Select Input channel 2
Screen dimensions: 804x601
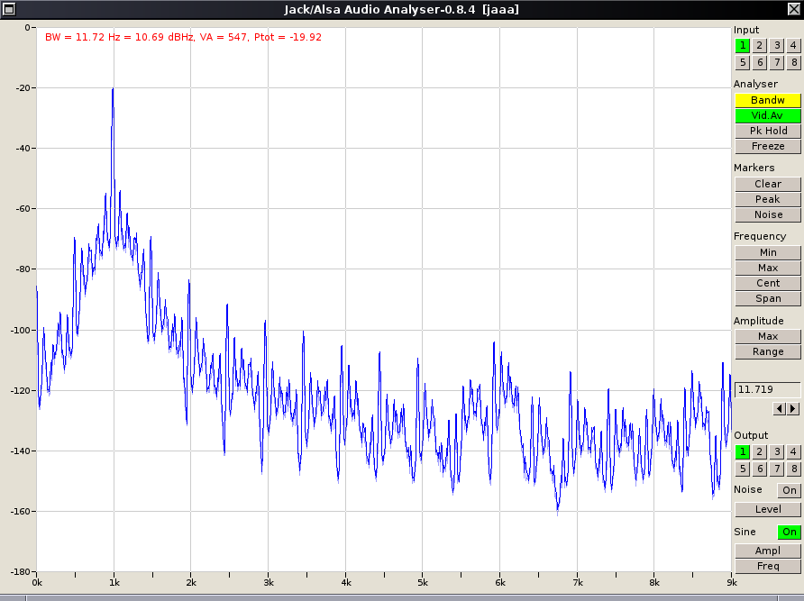coord(760,46)
